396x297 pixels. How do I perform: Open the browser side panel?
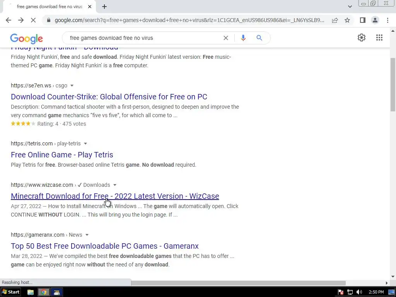pyautogui.click(x=363, y=20)
